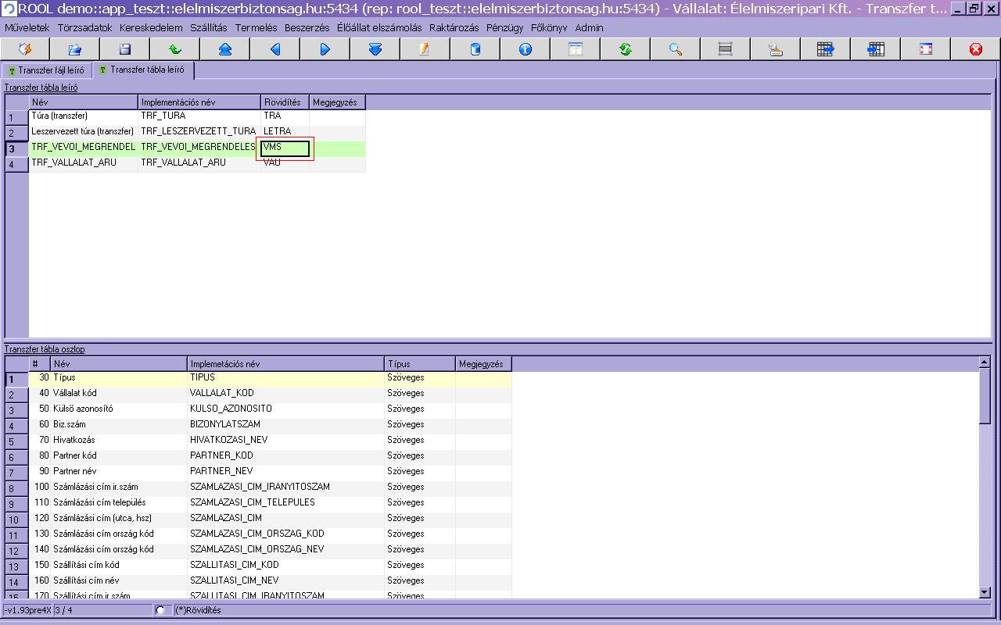Image resolution: width=1001 pixels, height=625 pixels.
Task: Click the green refresh arrows icon
Action: point(626,49)
